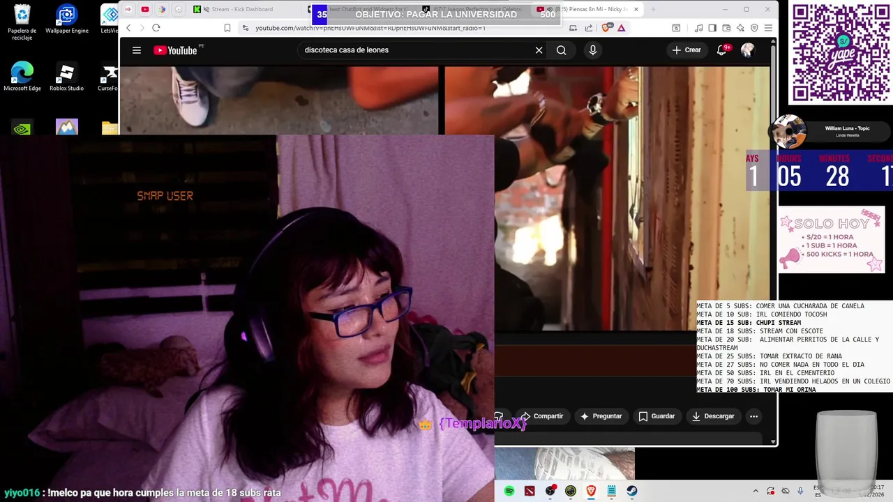Go back with browser back arrow

[x=128, y=28]
